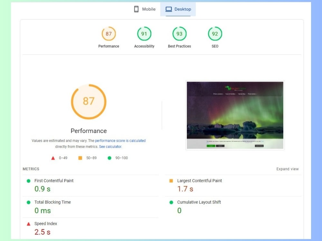This screenshot has height=241, width=322.
Task: Click the First Contentful Paint metric label
Action: coord(54,181)
